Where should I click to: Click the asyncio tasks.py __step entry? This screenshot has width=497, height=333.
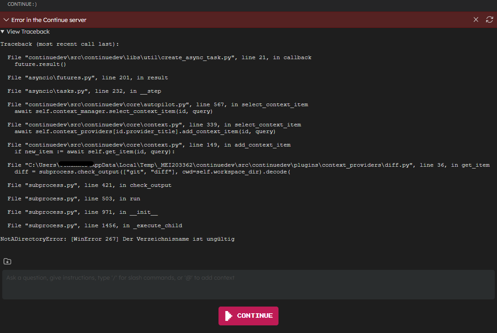coord(83,91)
